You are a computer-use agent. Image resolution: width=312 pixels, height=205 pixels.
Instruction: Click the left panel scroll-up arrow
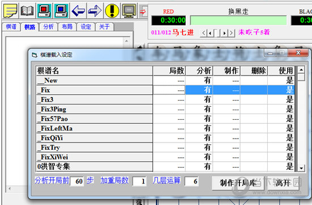(x=127, y=41)
